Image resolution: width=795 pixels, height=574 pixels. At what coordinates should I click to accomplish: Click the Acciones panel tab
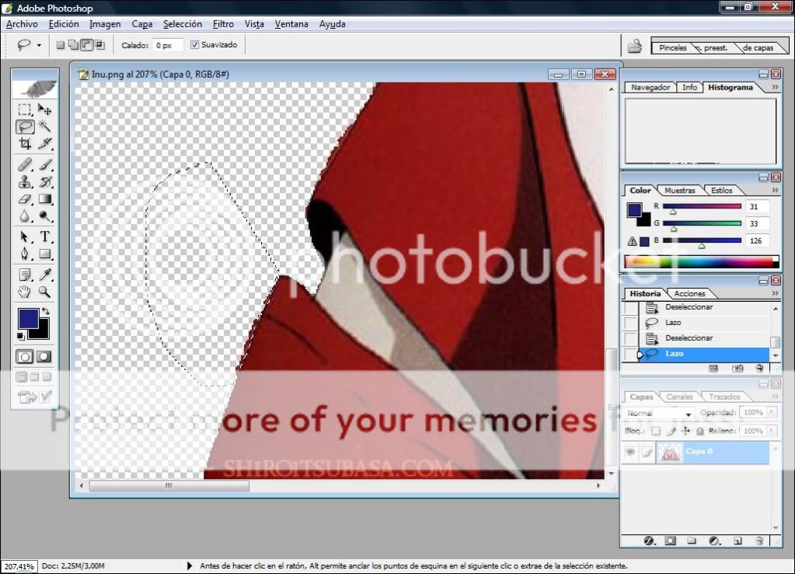689,293
